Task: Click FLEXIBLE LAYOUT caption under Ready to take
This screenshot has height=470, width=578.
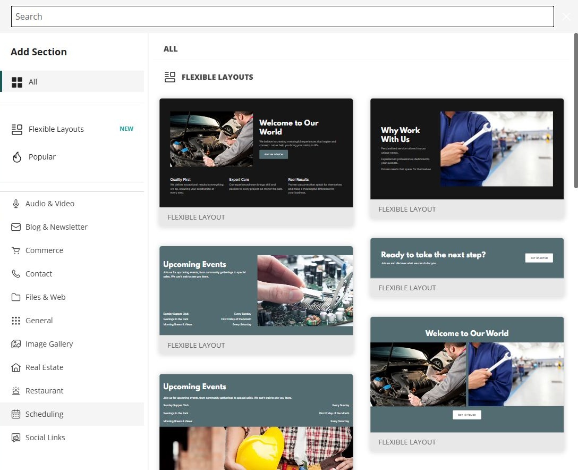Action: click(407, 288)
